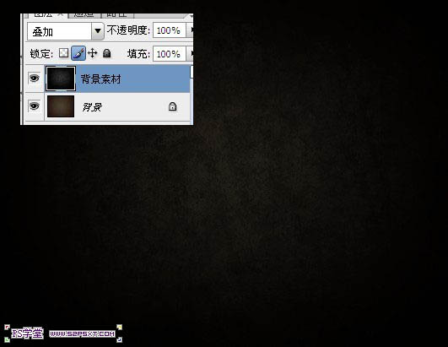The image size is (448, 347).
Task: Open the www.52psxt.com watermark link
Action: [82, 333]
